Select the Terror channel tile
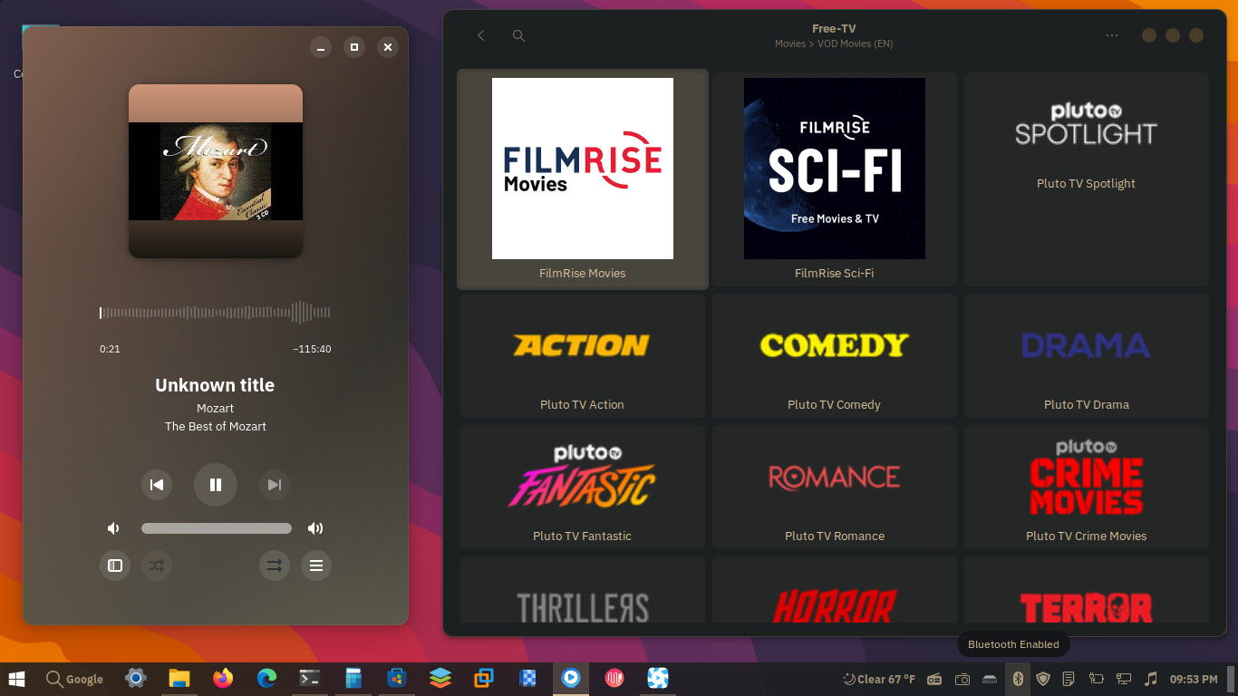 1087,590
